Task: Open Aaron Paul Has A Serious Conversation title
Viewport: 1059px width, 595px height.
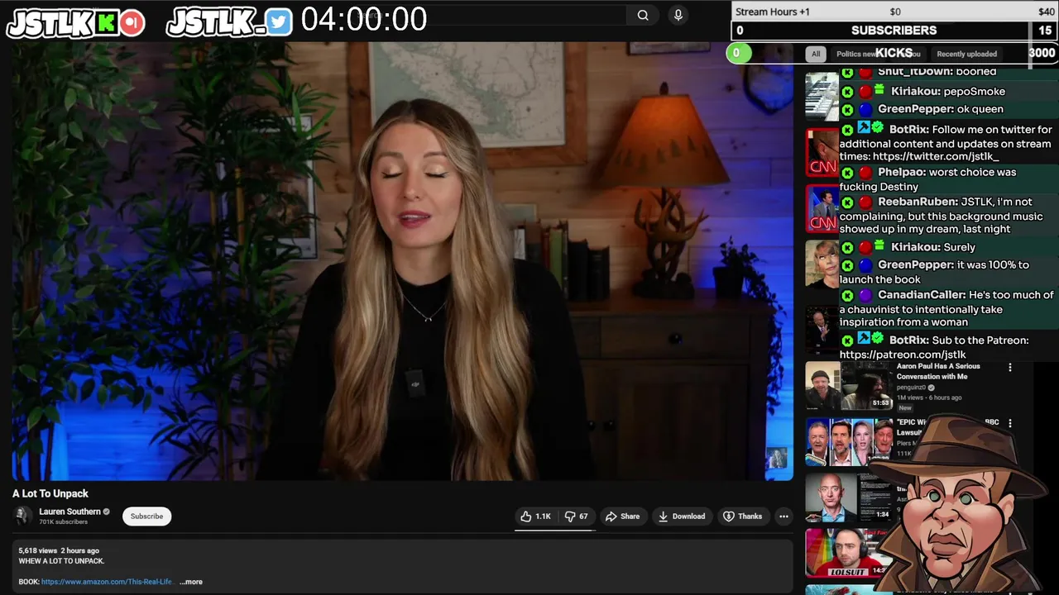Action: [x=938, y=371]
